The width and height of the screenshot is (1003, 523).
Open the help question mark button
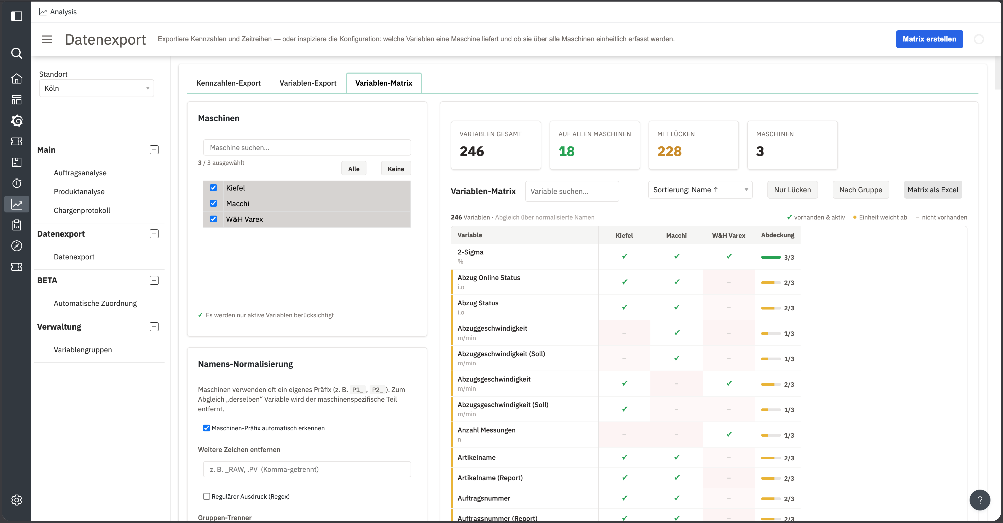(x=980, y=500)
